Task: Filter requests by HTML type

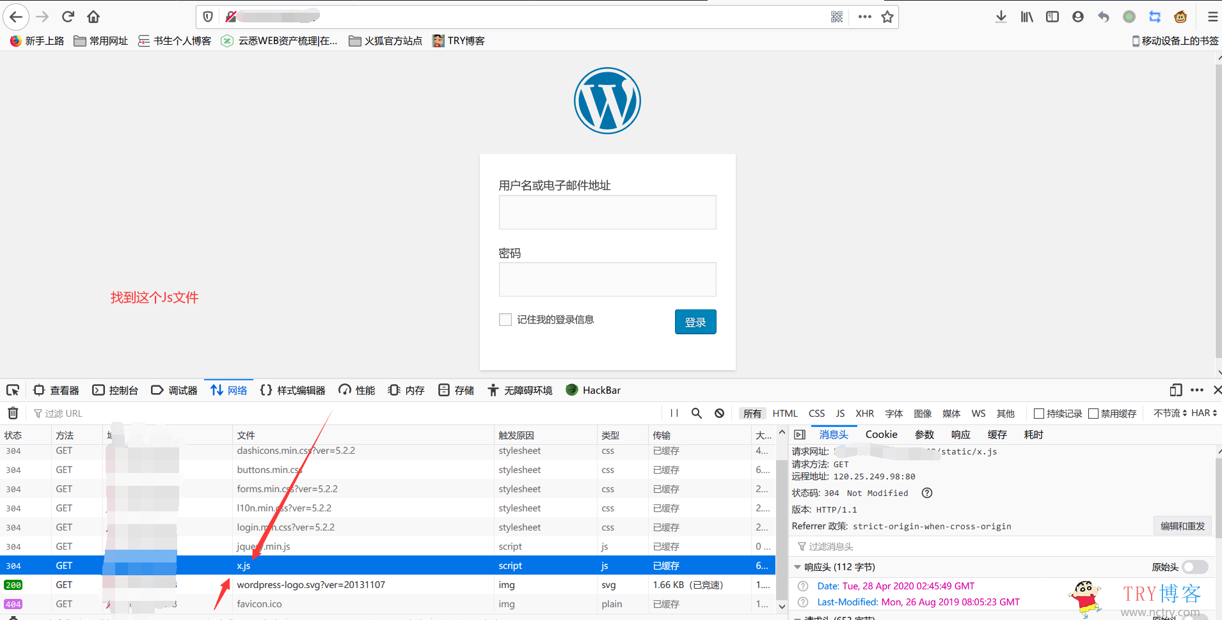Action: (785, 414)
